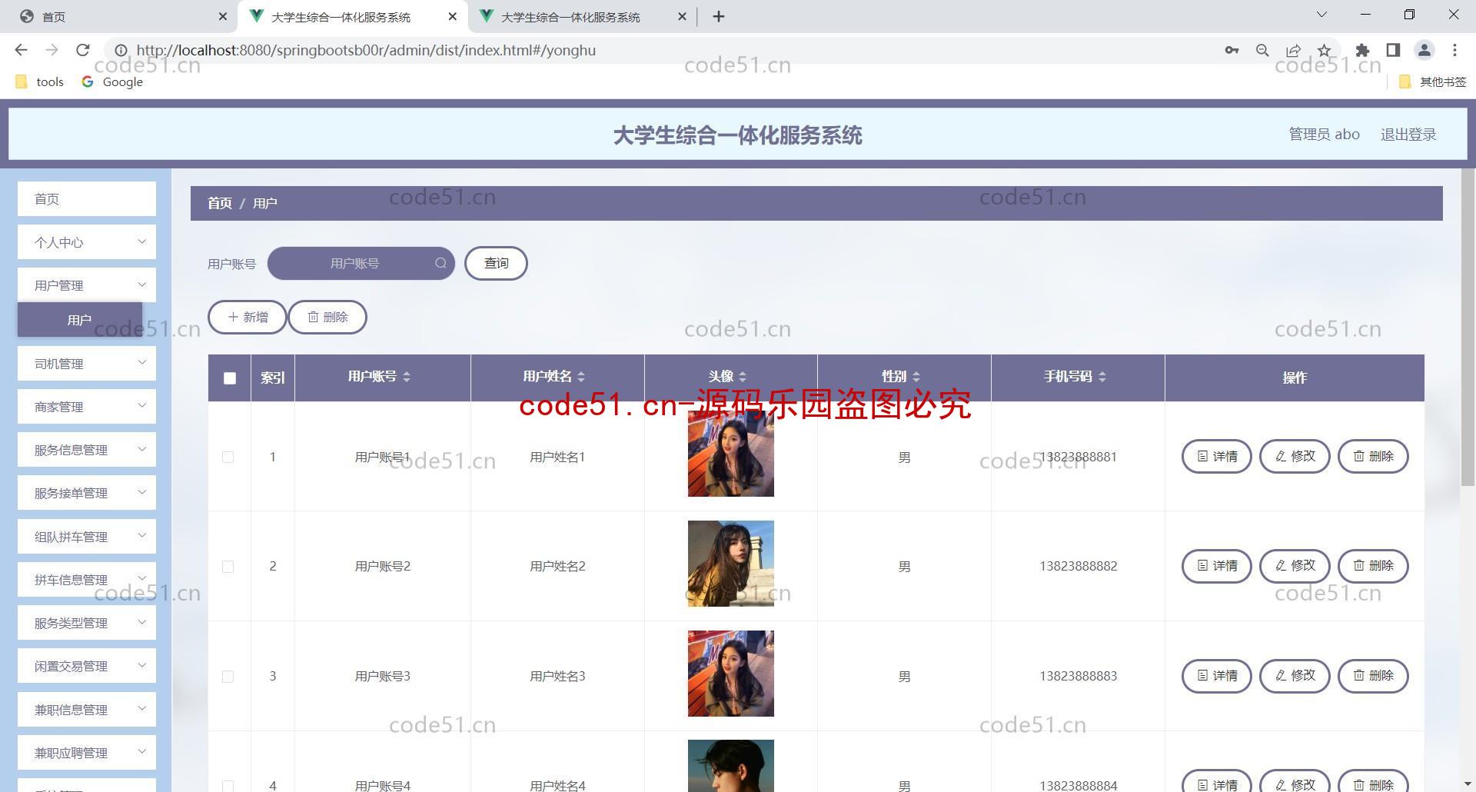Open the avatar thumbnail of 用户姓名1
Image resolution: width=1476 pixels, height=792 pixels.
[731, 454]
